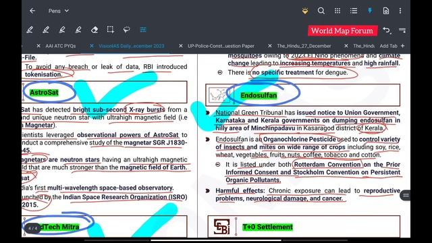
Task: Switch to the VisionIAS Daily December 2023 tab
Action: [x=132, y=46]
